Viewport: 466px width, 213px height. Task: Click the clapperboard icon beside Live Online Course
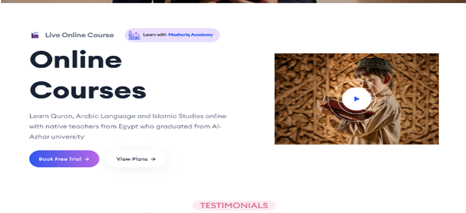(x=35, y=35)
